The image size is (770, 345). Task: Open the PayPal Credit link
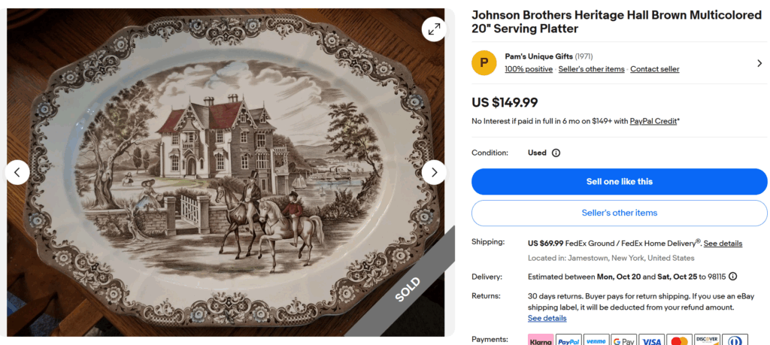pos(653,121)
